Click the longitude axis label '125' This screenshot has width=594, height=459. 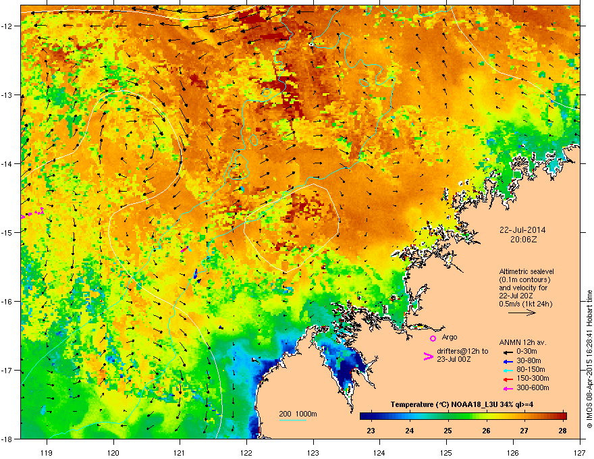click(x=446, y=452)
